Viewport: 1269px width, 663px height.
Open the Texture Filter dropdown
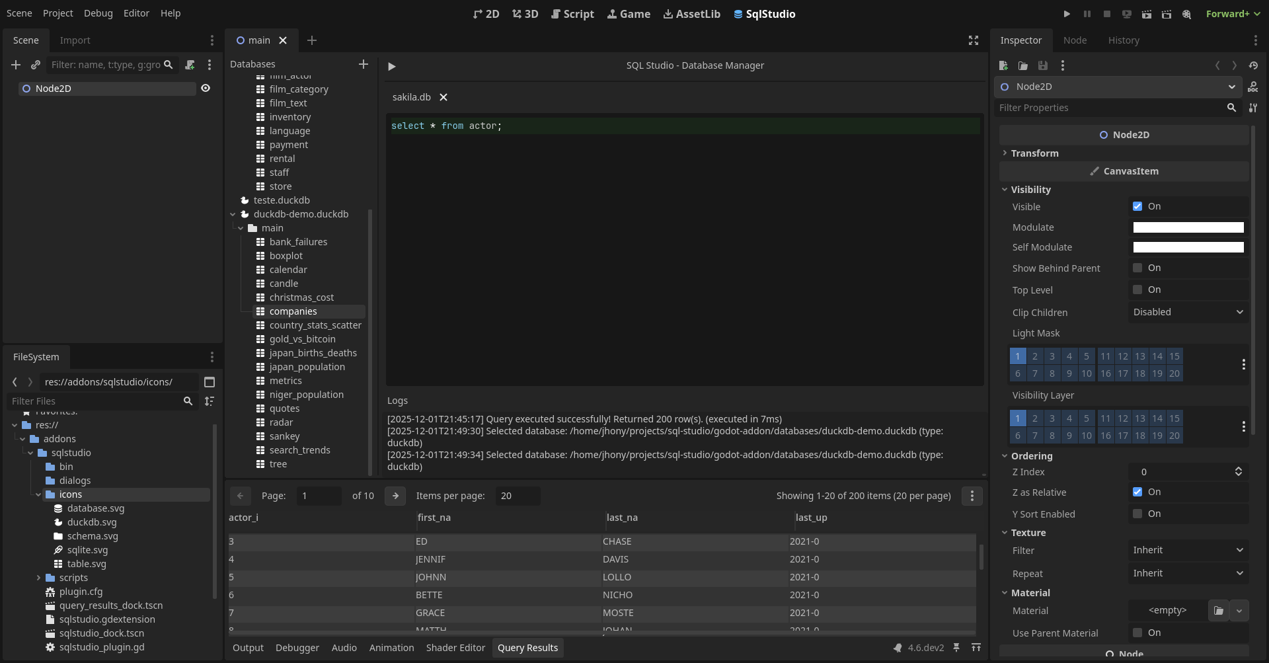[1188, 550]
